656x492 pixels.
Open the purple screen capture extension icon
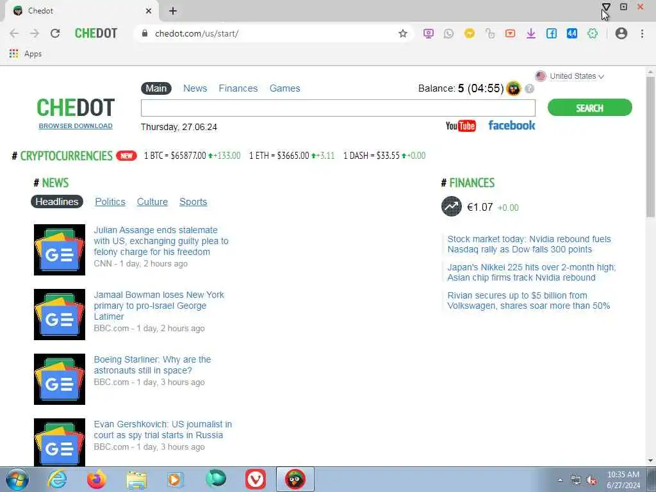[428, 33]
